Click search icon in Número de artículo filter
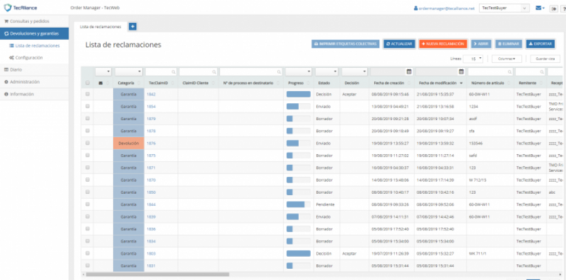This screenshot has height=280, width=566. [x=509, y=72]
